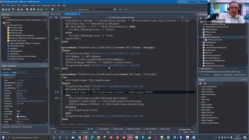Switch to Properties tab in Object Inspector
Viewport: 249px width, 140px height.
6,72
